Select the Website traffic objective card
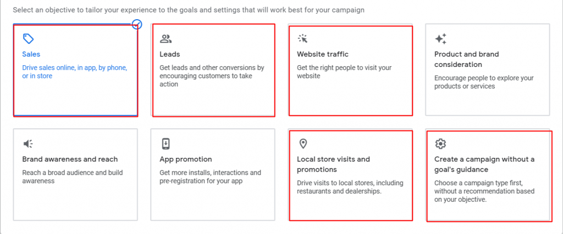This screenshot has height=234, width=563. [350, 70]
